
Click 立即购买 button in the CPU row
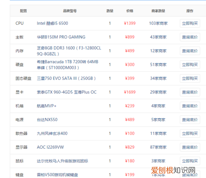[190, 23]
